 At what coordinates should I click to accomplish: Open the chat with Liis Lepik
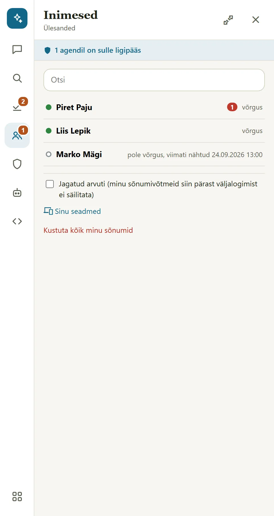(x=154, y=131)
